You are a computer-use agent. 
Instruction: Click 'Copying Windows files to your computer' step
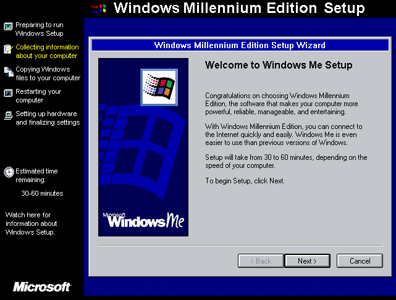point(48,73)
